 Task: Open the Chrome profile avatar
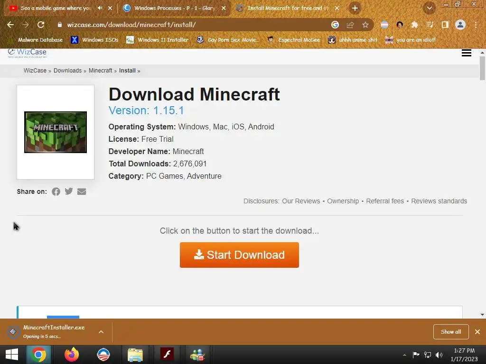click(x=460, y=25)
